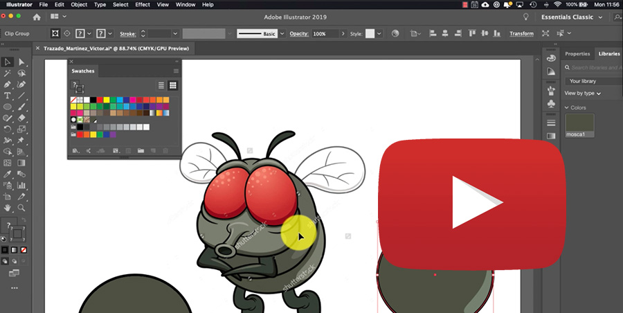Click the Discover lightbulb icon
This screenshot has width=623, height=313.
tap(526, 17)
